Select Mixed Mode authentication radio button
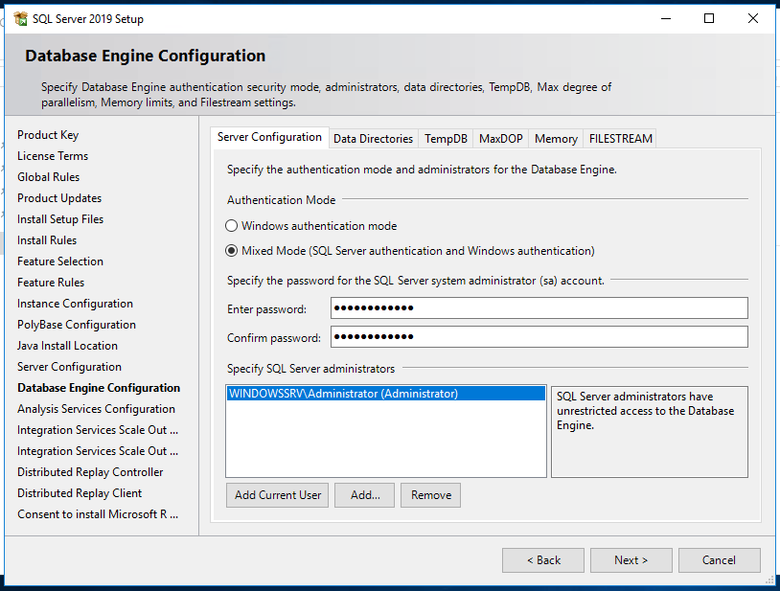The image size is (780, 591). pos(231,251)
